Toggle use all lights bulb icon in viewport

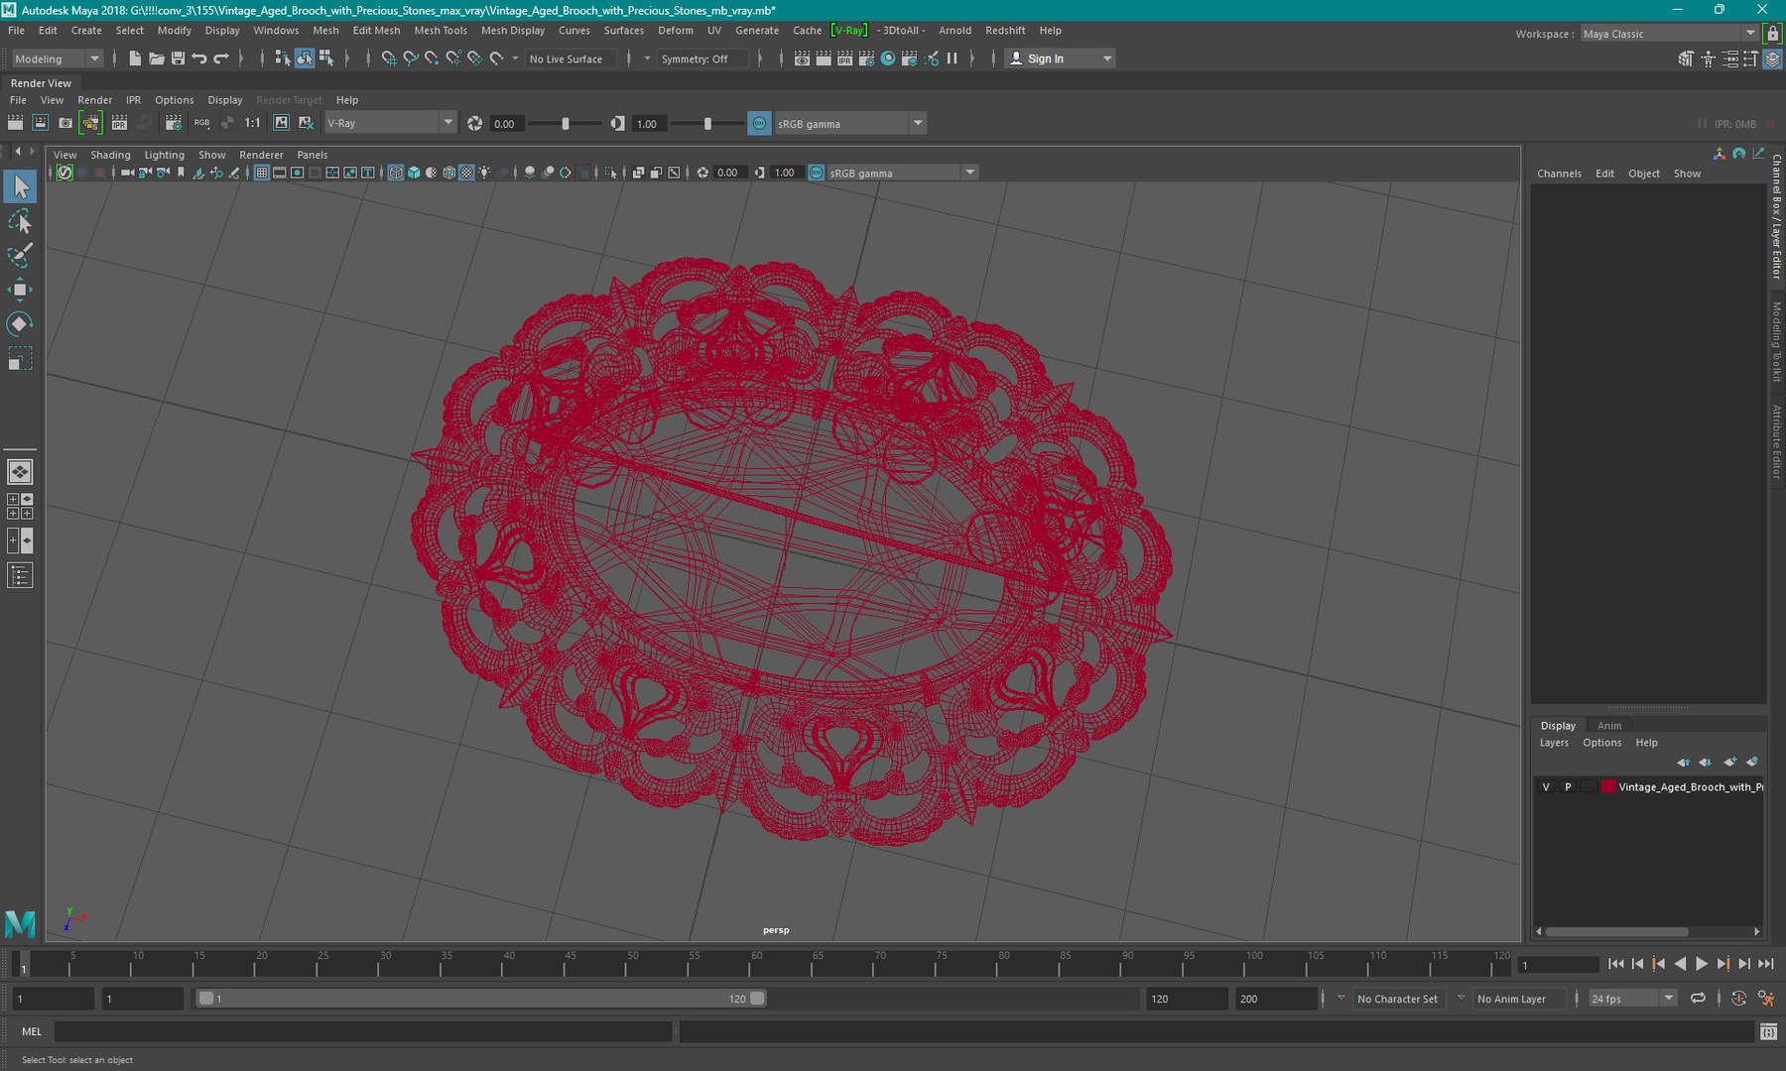484,173
